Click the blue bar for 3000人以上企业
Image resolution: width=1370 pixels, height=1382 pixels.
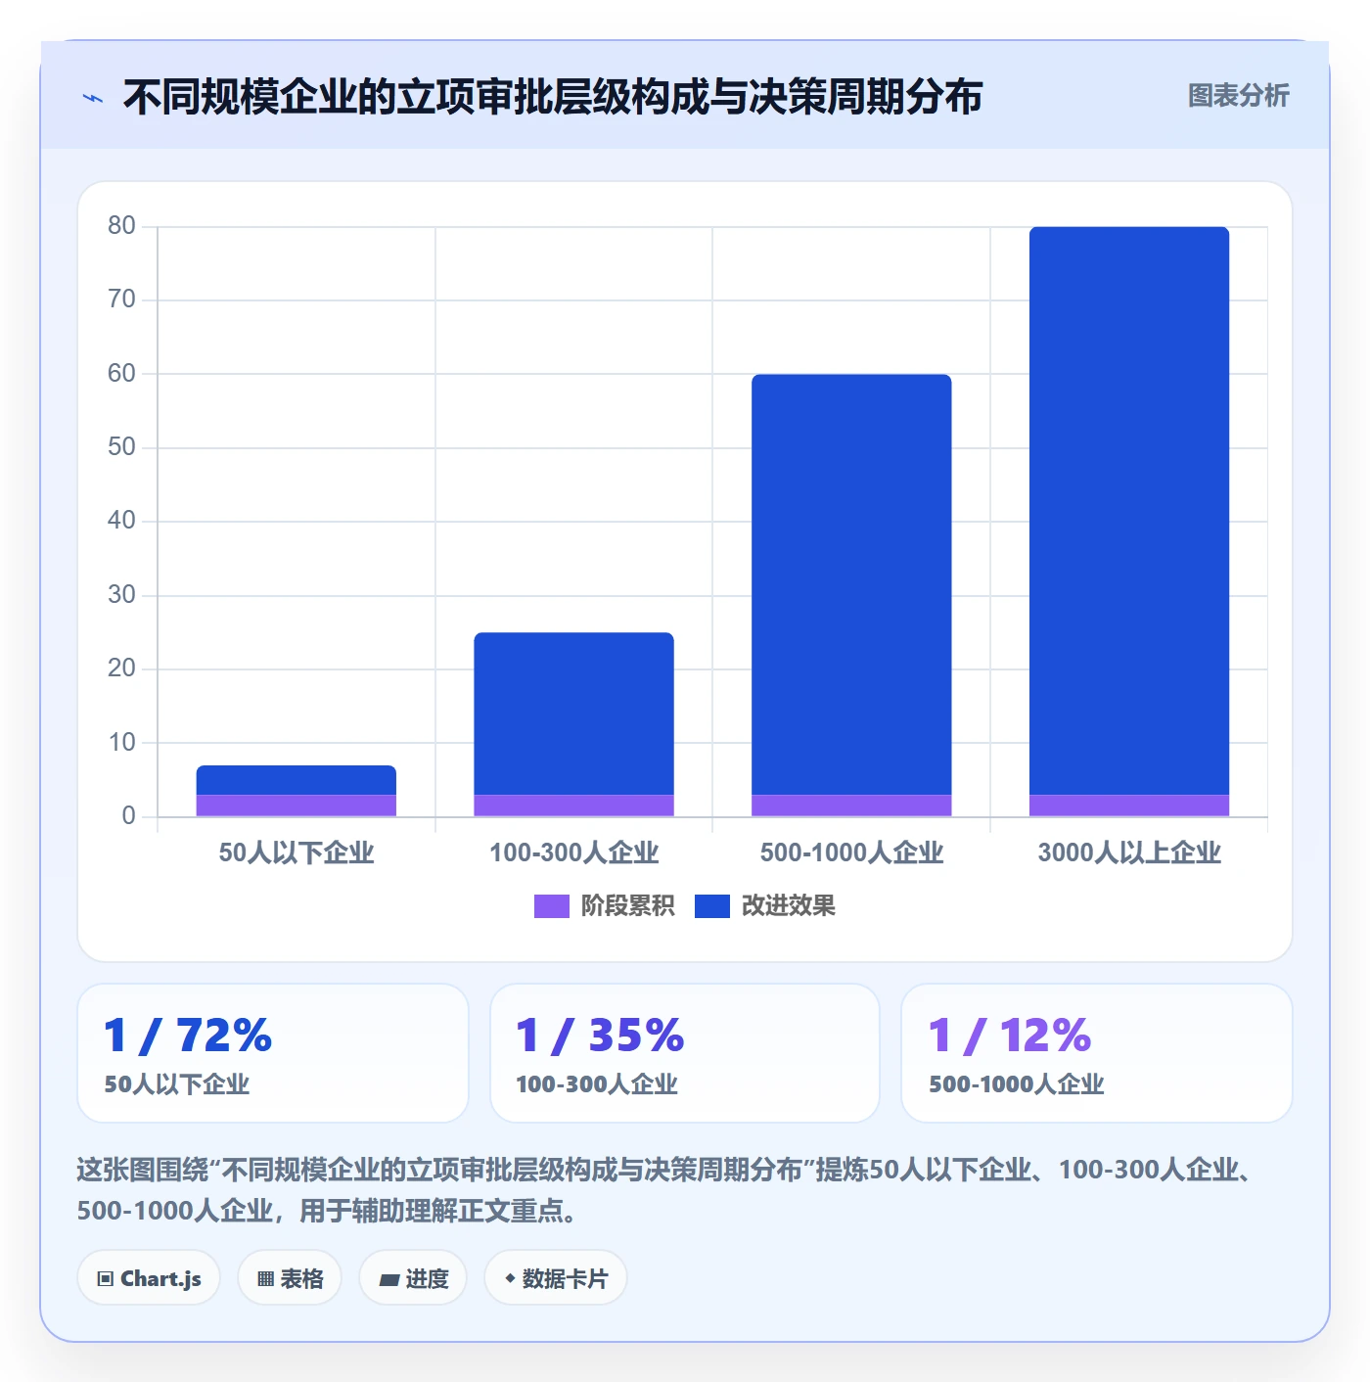(1129, 511)
